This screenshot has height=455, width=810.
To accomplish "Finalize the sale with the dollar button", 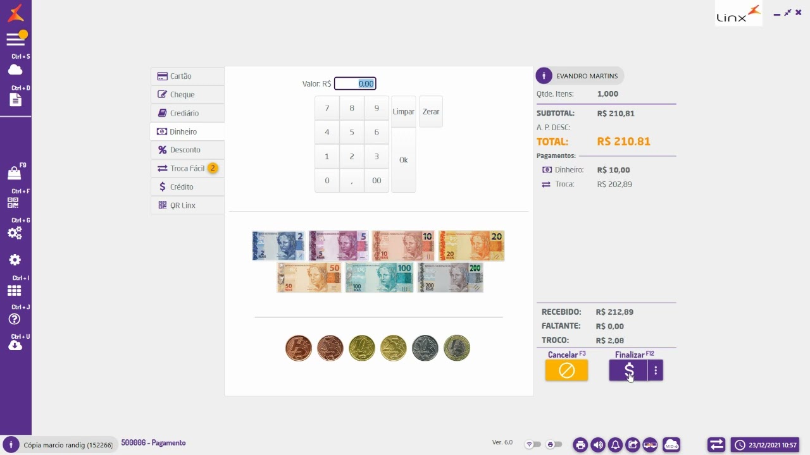I will pos(628,370).
